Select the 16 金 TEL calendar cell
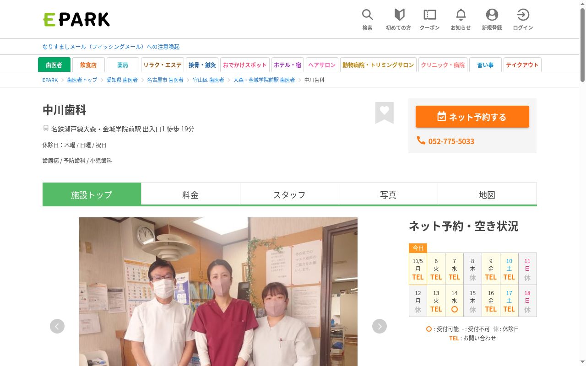 coord(491,301)
